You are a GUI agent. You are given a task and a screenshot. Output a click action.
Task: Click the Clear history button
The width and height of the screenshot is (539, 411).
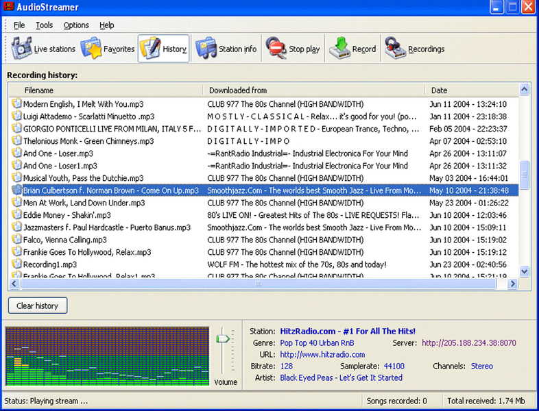click(38, 306)
